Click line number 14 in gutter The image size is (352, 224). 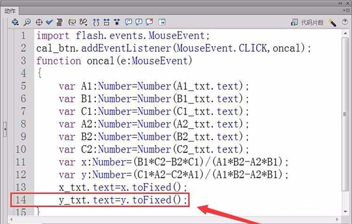click(x=21, y=200)
